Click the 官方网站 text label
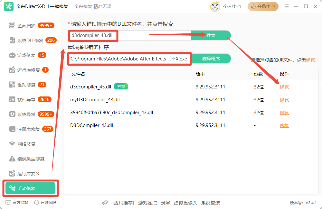Image resolution: width=322 pixels, height=209 pixels. 20,203
